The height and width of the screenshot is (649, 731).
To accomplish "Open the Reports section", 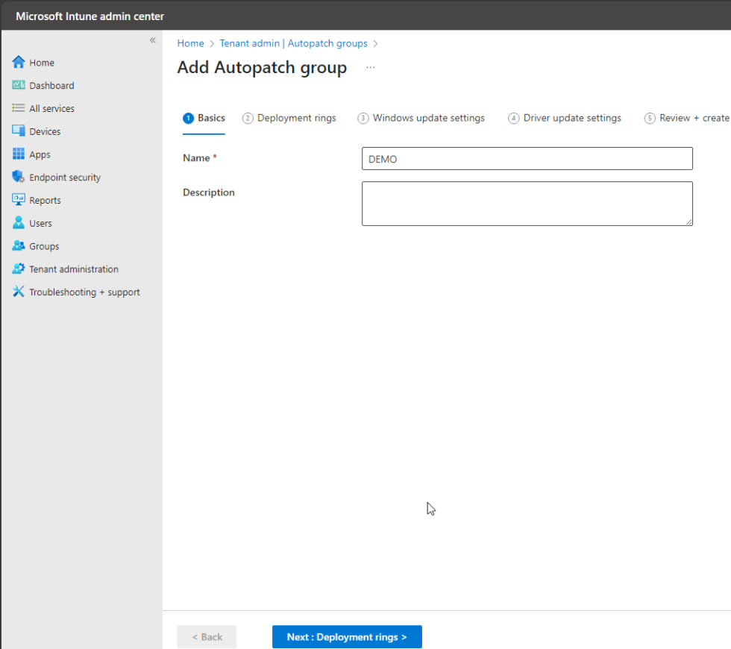I will coord(46,200).
